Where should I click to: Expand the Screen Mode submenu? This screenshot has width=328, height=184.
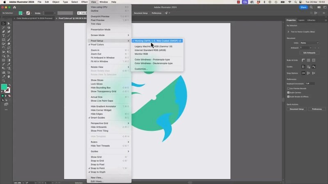tap(109, 35)
